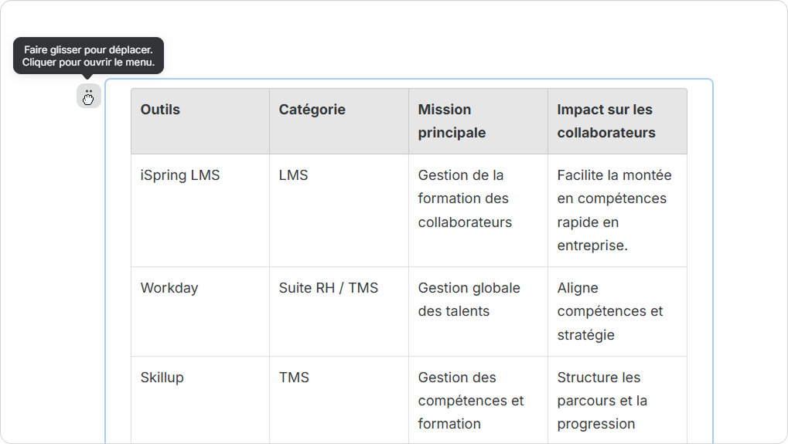Screen dimensions: 788x444
Task: Click the 'Suite RH / TMS' cell
Action: (329, 288)
